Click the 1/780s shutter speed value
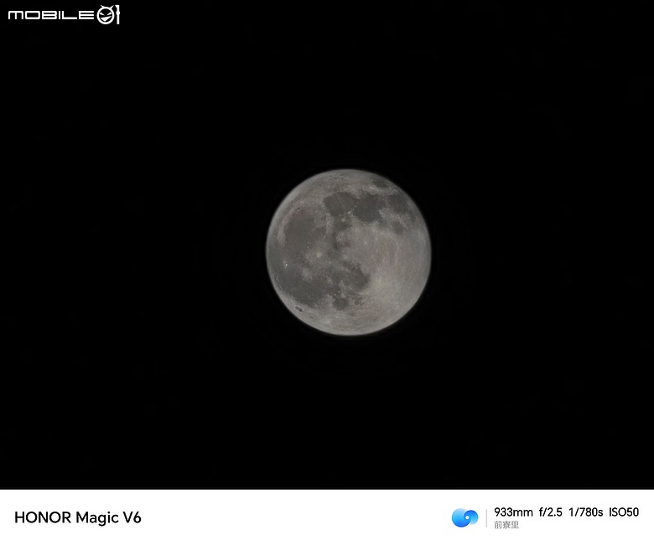The image size is (654, 545). tap(585, 512)
